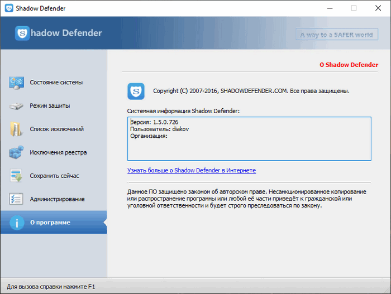Viewport: 391px width, 294px height.
Task: Click the title bar Shadow Defender icon
Action: 9,8
